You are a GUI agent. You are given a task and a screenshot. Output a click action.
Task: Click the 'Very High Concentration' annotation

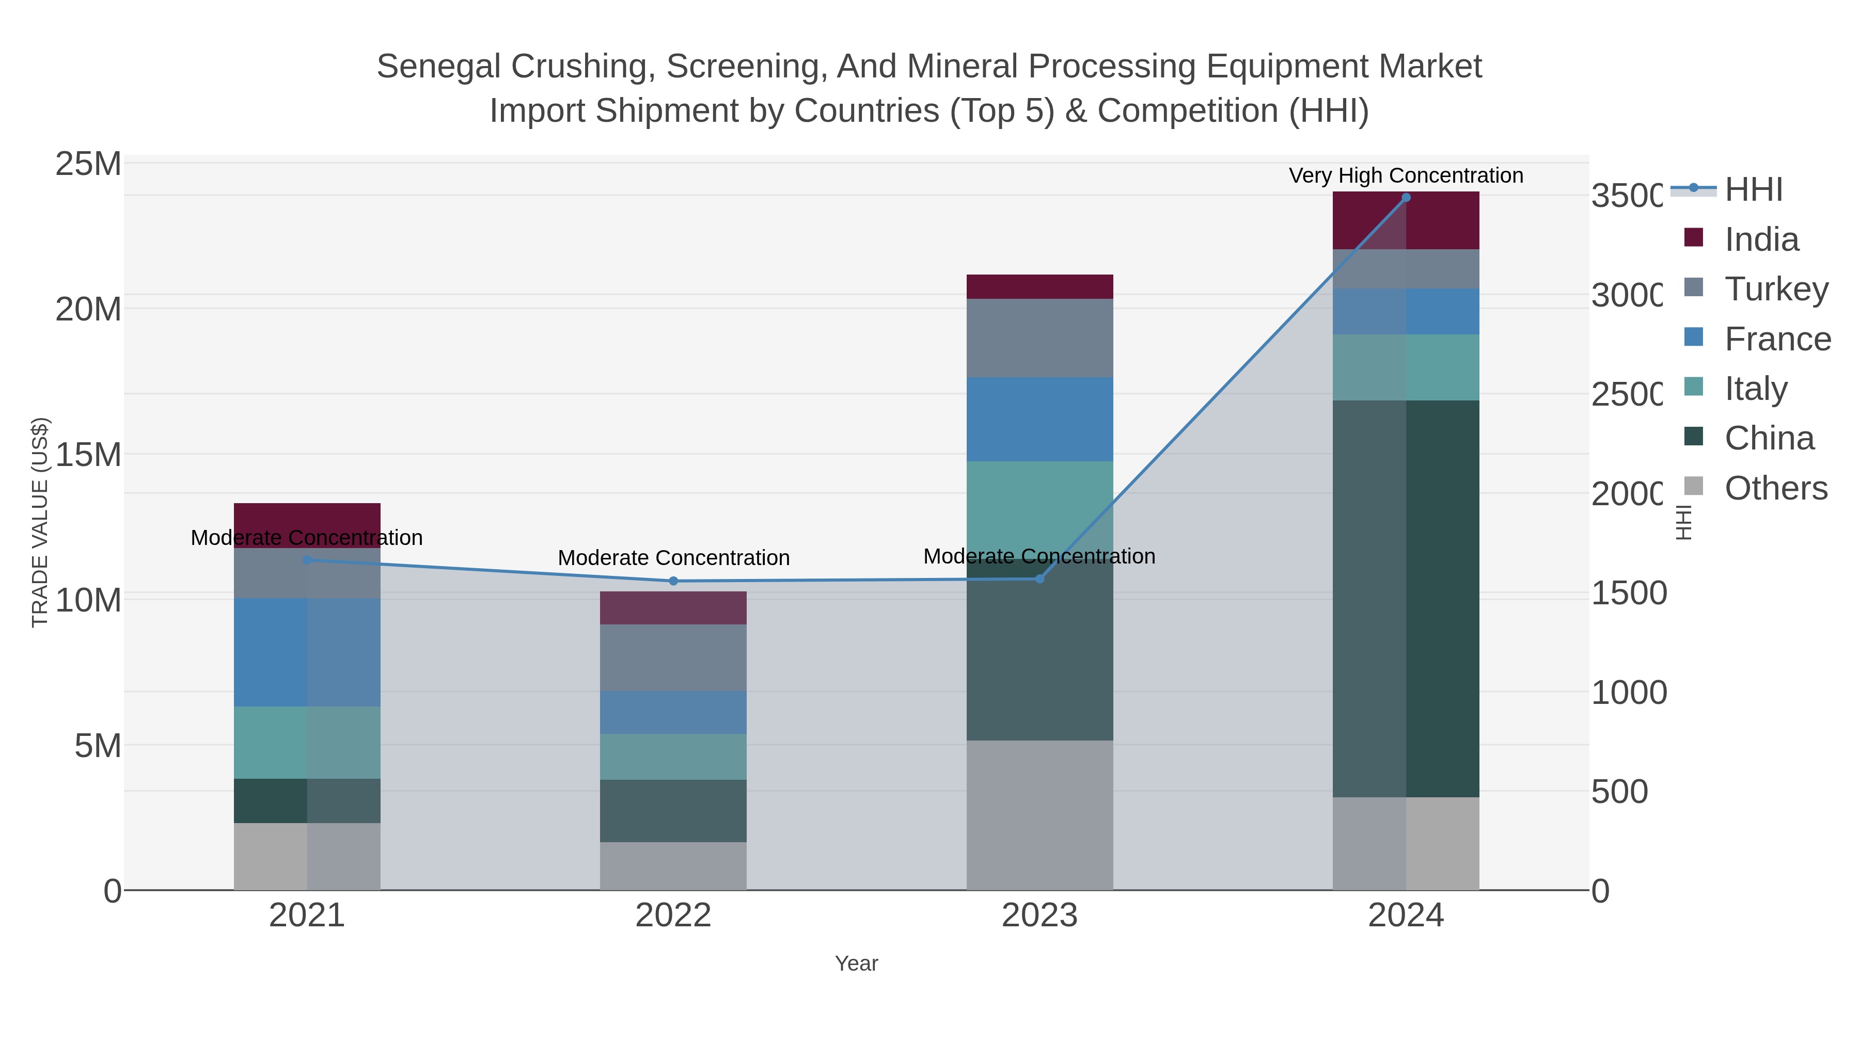point(1406,175)
